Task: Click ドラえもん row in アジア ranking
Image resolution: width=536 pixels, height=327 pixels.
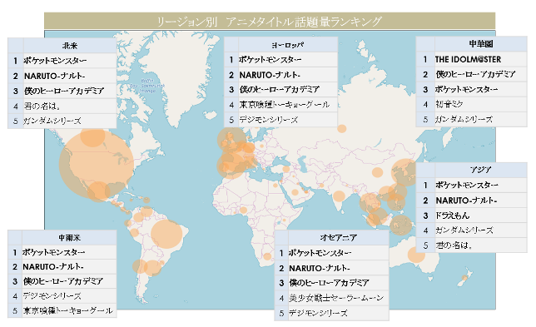Action: [471, 216]
